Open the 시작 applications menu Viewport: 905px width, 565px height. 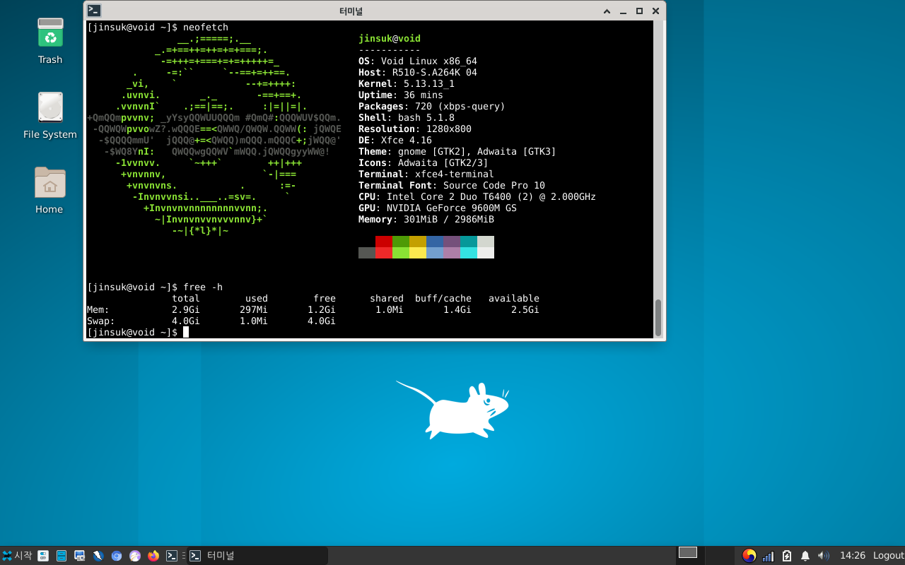(x=17, y=556)
